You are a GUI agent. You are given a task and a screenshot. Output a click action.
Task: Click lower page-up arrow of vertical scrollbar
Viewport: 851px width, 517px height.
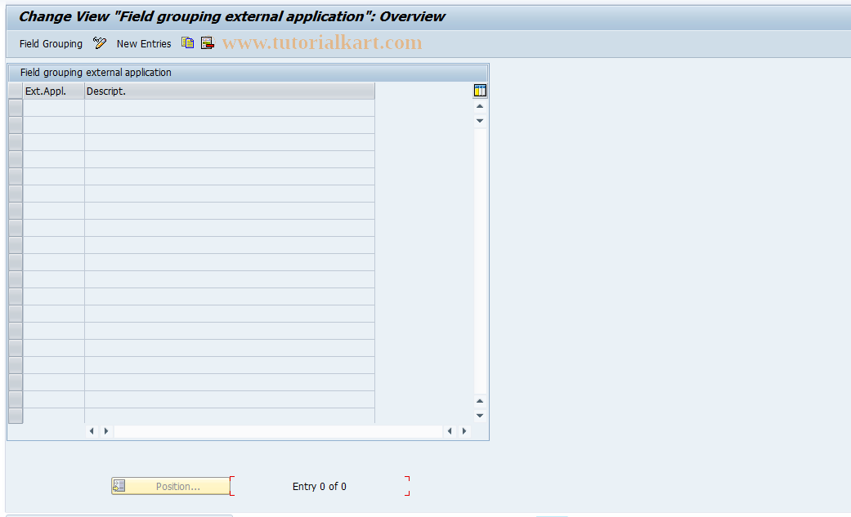480,401
